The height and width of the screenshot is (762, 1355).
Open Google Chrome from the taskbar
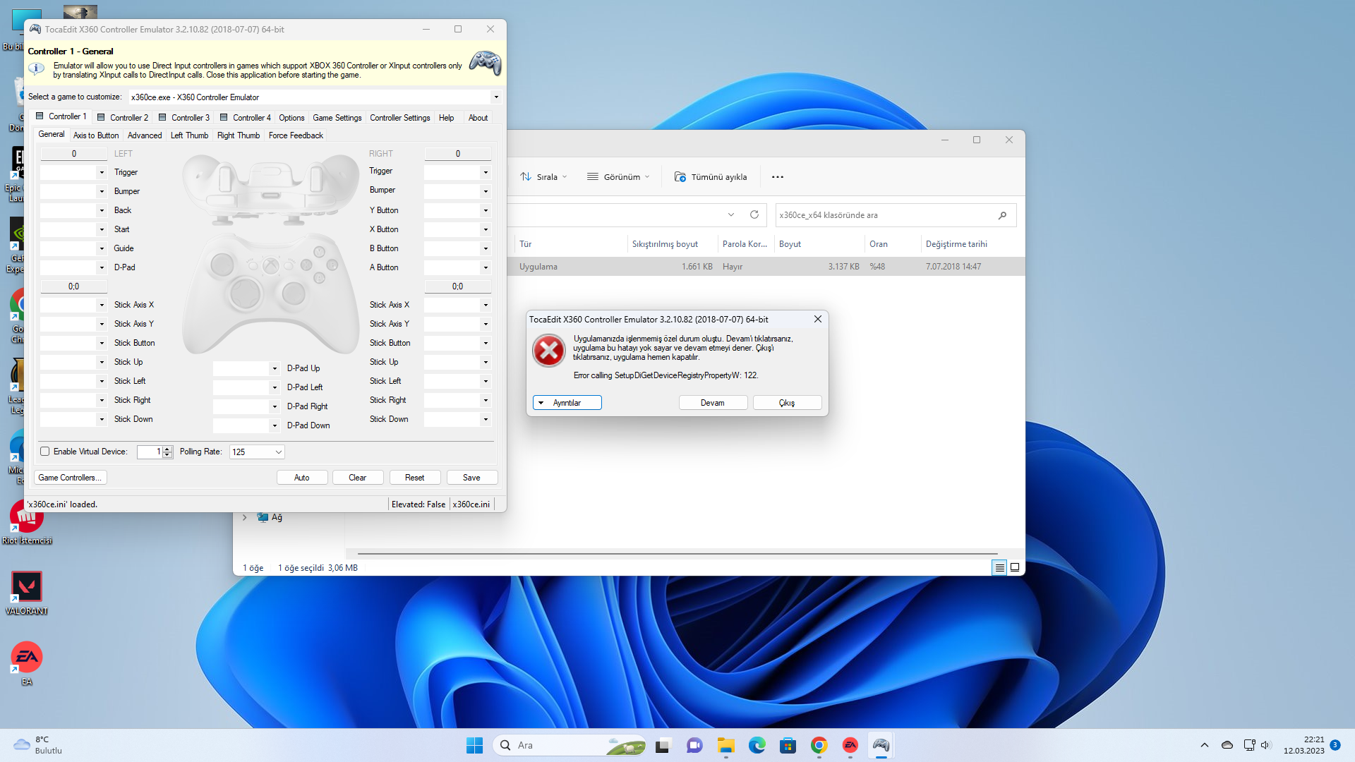819,745
